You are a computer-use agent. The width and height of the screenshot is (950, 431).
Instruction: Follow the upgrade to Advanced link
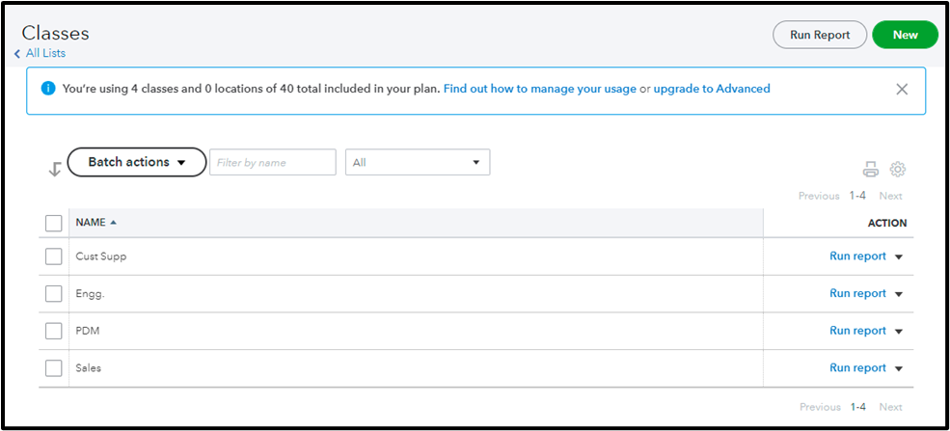click(712, 89)
